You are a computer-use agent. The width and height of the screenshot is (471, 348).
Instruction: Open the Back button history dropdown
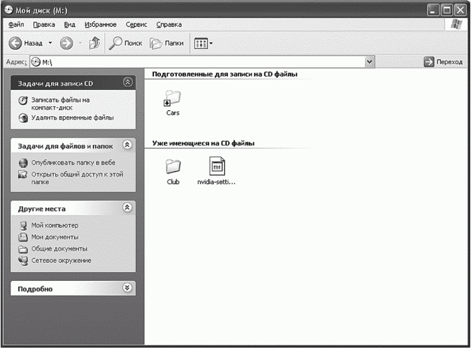pos(50,43)
